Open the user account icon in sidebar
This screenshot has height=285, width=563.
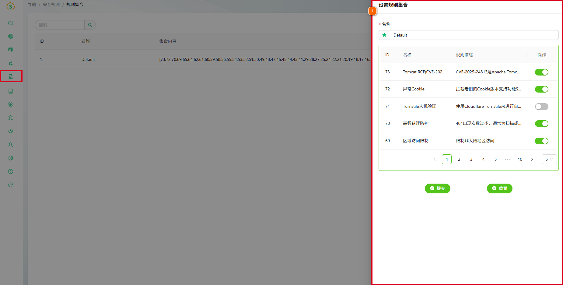click(x=11, y=144)
